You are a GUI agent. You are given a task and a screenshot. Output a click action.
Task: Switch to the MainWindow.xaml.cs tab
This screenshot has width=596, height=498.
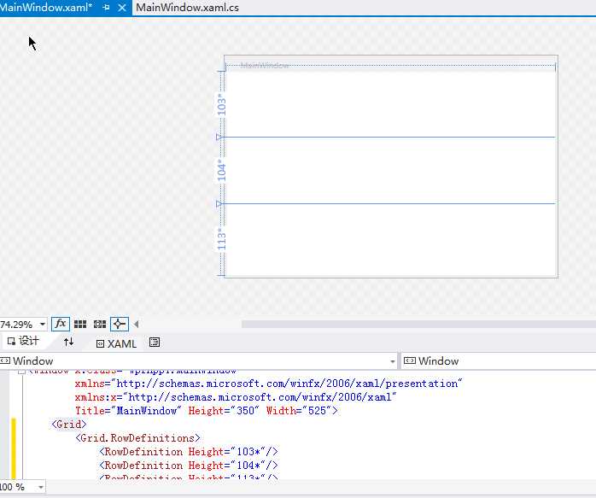click(x=187, y=8)
